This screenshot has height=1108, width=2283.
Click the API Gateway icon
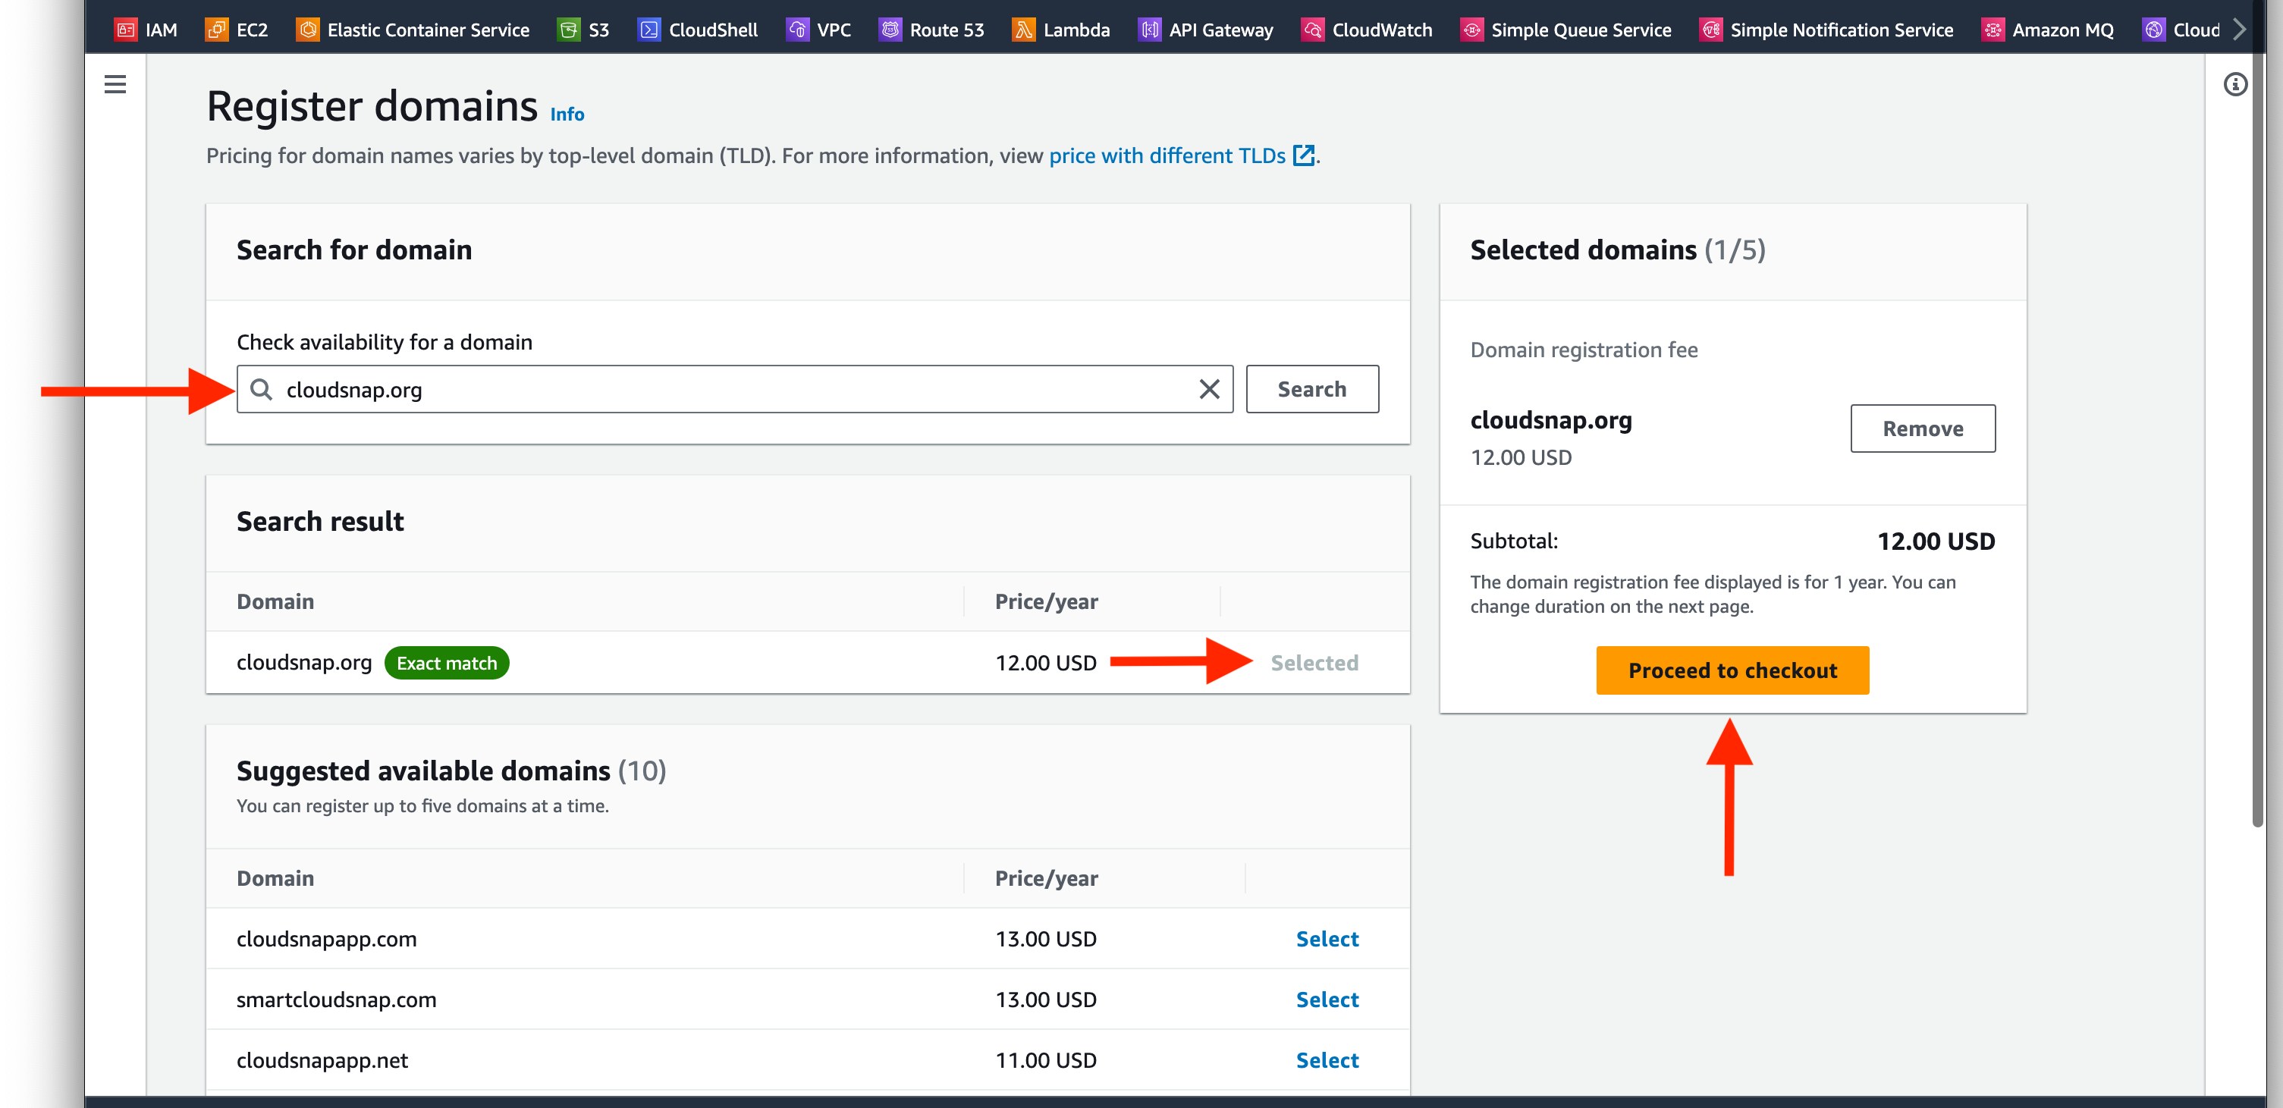pos(1150,30)
